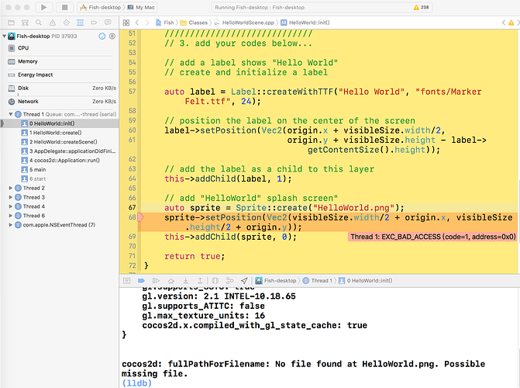This screenshot has width=520, height=388.
Task: Click the Fish project breadcrumb
Action: click(165, 23)
